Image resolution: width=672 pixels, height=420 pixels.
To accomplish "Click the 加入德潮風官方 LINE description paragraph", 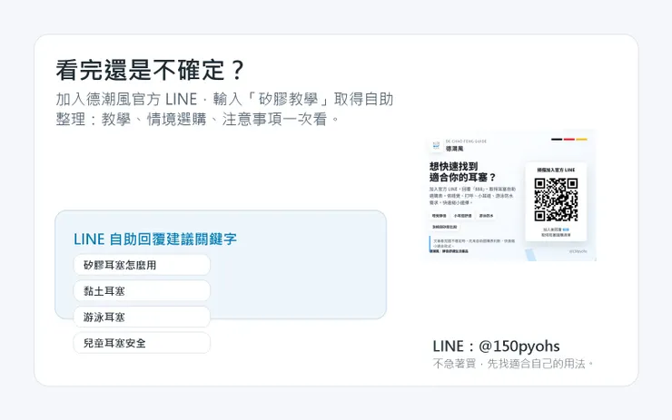I will pyautogui.click(x=224, y=109).
